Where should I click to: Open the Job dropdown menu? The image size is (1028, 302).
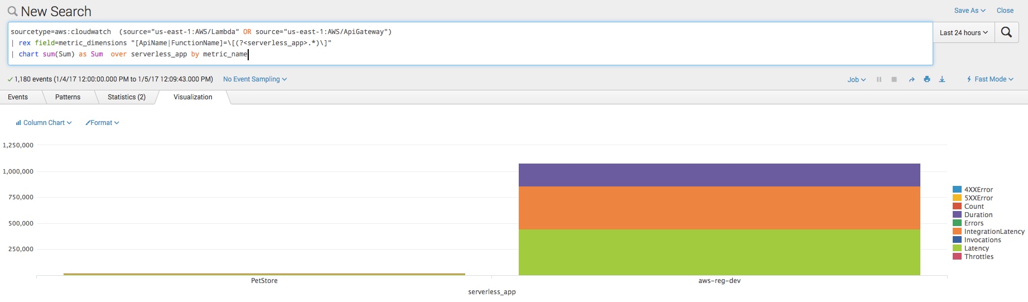pyautogui.click(x=856, y=80)
